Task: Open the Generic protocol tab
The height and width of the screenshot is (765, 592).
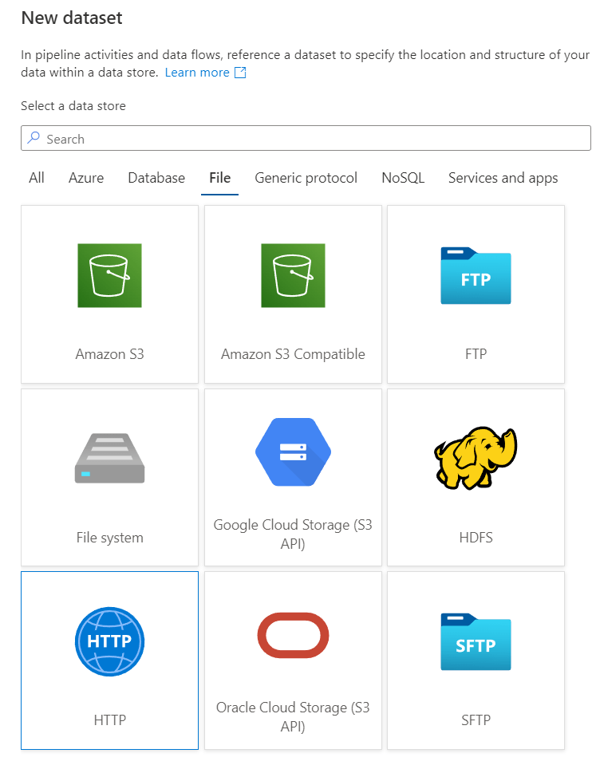Action: coord(306,178)
